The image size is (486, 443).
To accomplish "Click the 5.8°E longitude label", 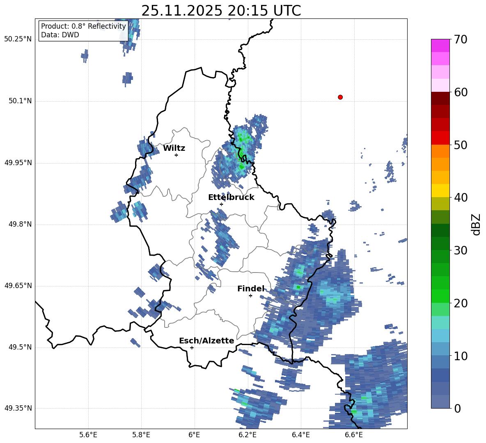I will (x=141, y=435).
